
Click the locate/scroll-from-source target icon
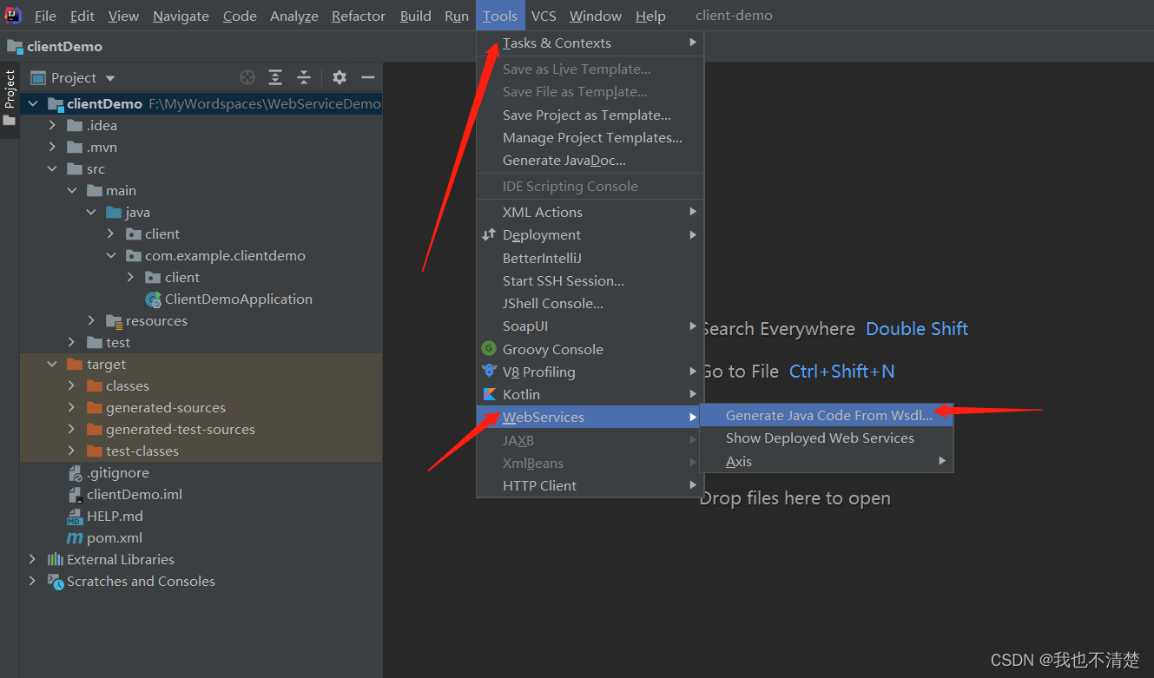(247, 77)
